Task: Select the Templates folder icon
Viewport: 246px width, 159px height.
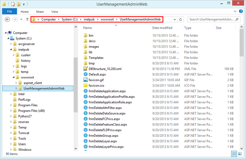Action: click(x=86, y=58)
